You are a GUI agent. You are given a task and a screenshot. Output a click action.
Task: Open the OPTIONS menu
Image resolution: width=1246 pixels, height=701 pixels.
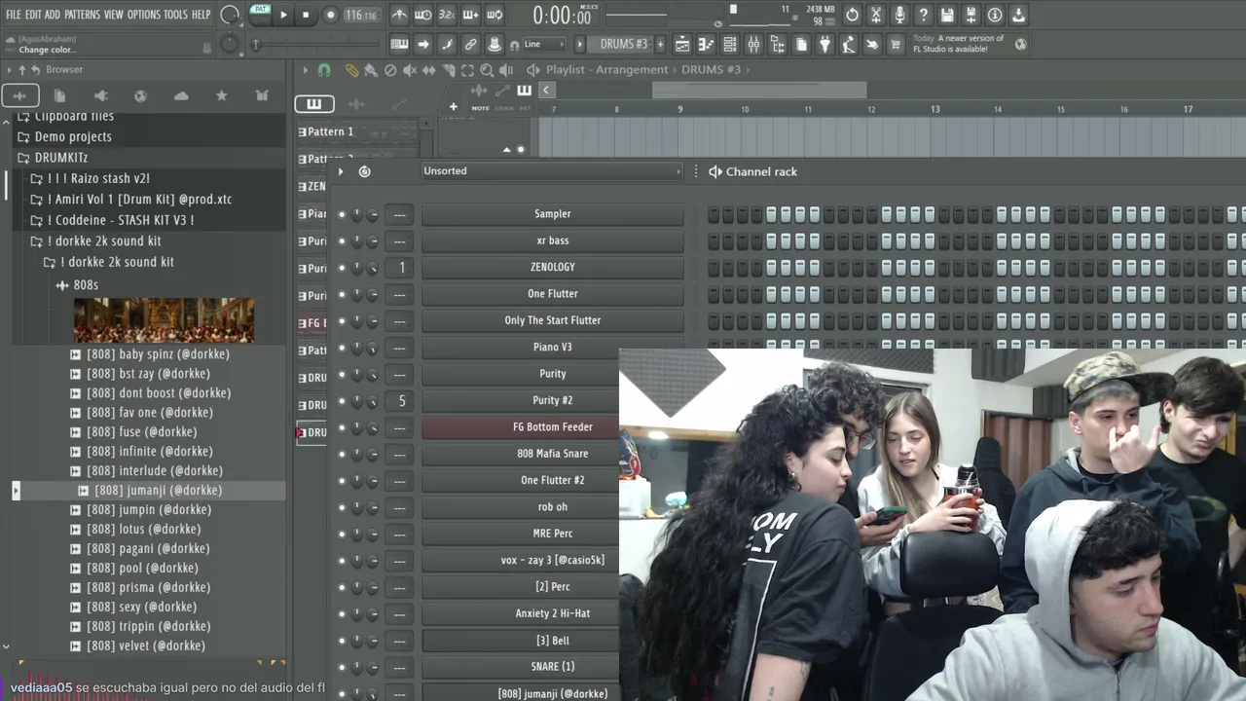coord(144,15)
